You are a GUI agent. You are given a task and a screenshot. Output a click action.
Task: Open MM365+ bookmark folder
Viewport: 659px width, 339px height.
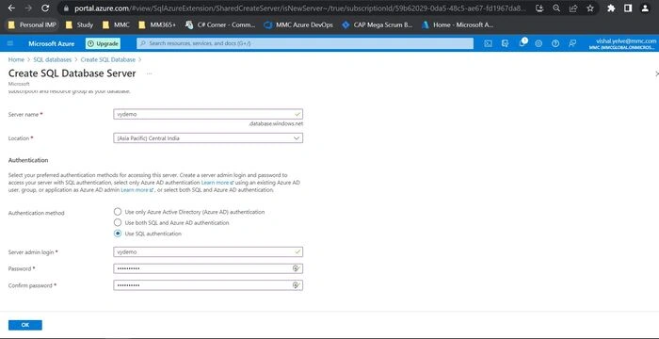(157, 24)
